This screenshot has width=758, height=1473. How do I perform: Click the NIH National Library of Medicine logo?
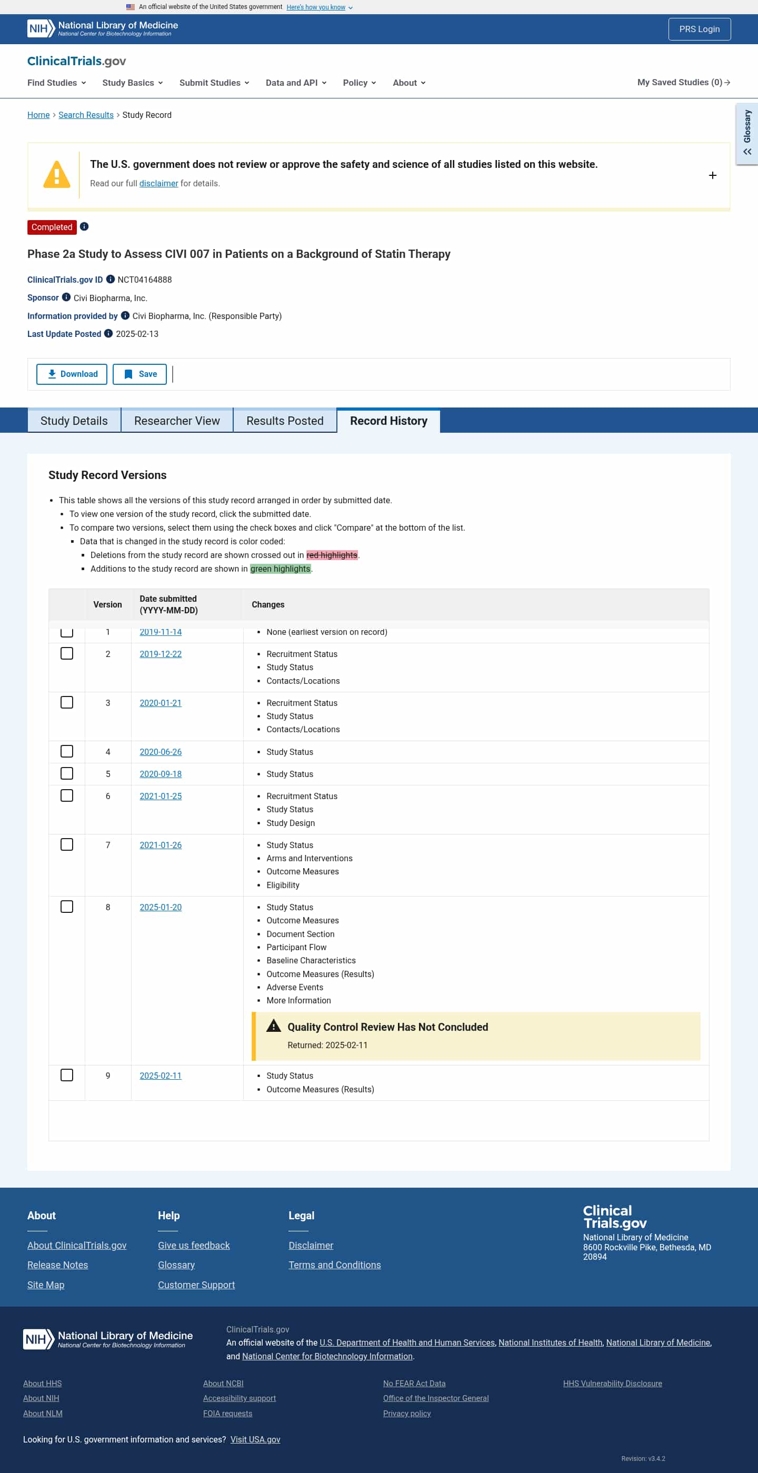tap(102, 28)
